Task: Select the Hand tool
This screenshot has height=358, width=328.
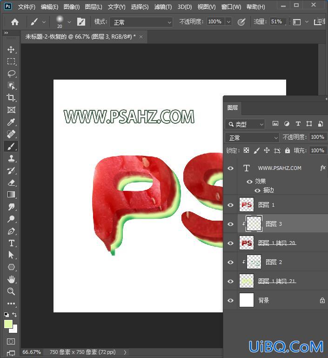Action: click(x=11, y=279)
